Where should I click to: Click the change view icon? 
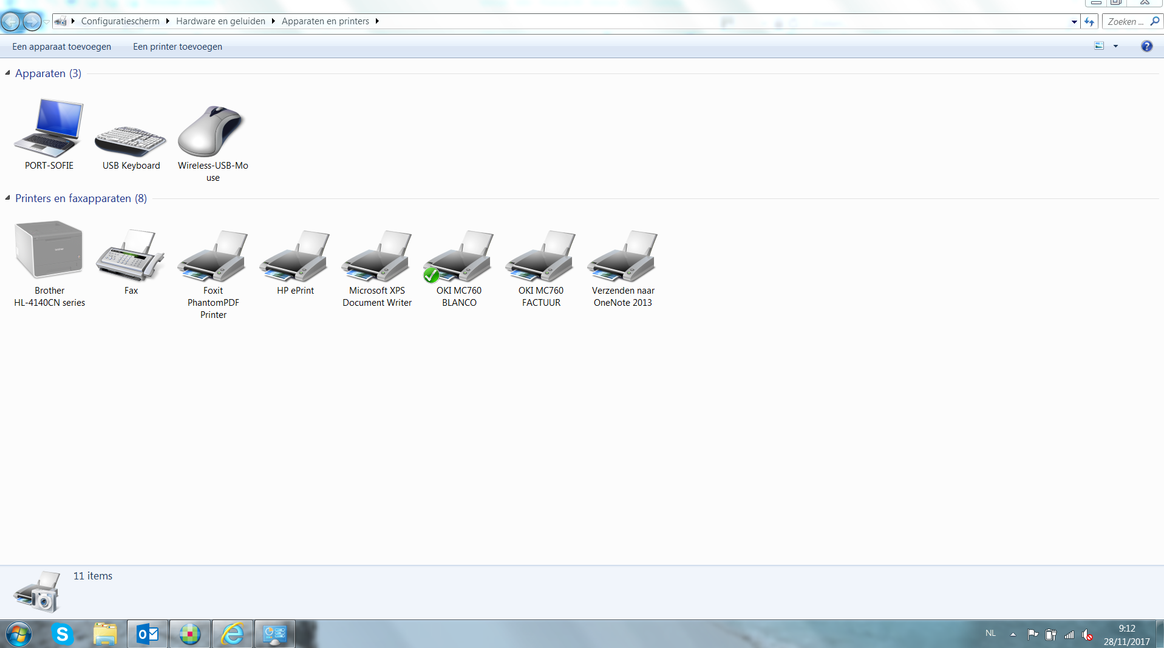pos(1099,46)
